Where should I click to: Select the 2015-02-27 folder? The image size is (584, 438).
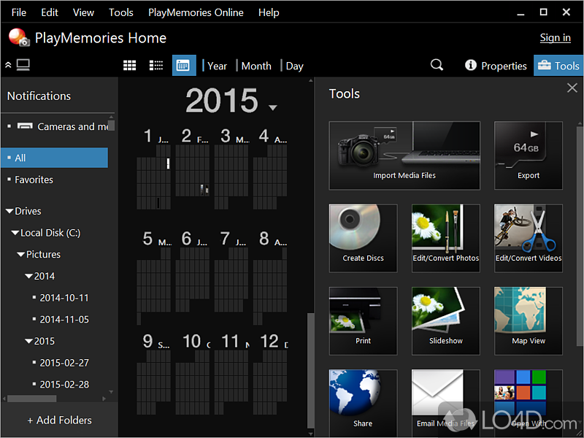pyautogui.click(x=64, y=363)
